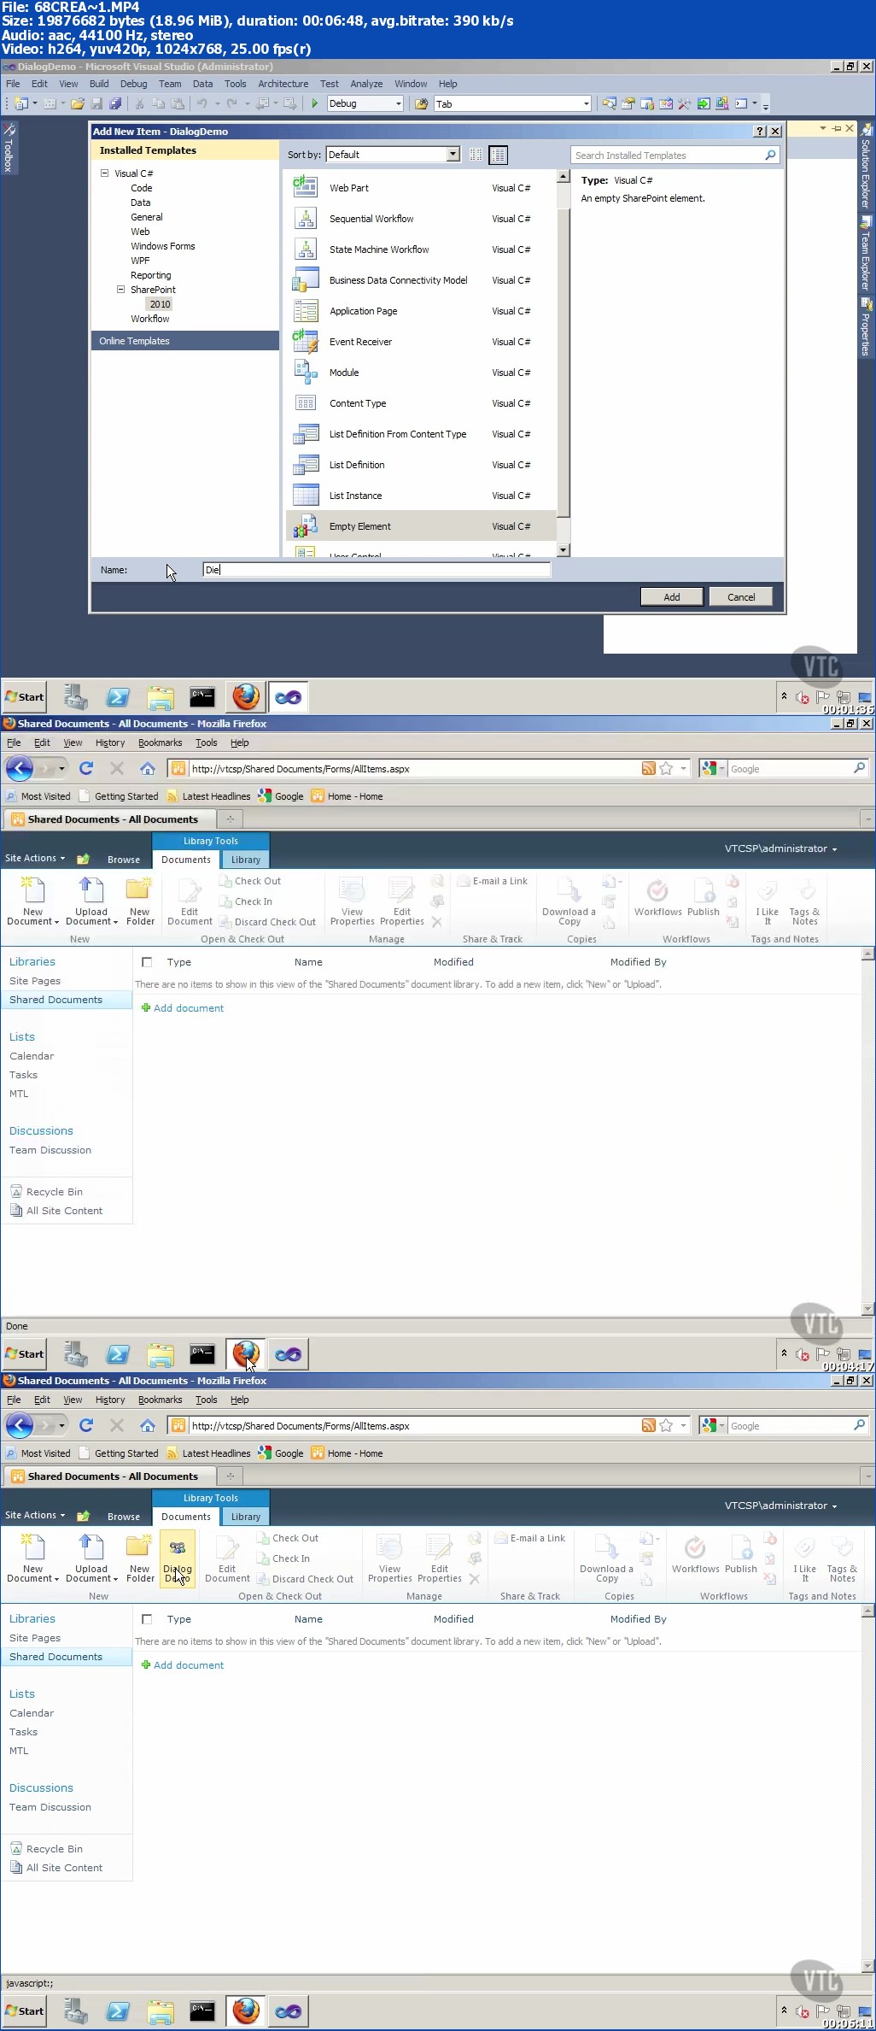
Task: Click the Save icon in Visual Studio toolbar
Action: [96, 103]
